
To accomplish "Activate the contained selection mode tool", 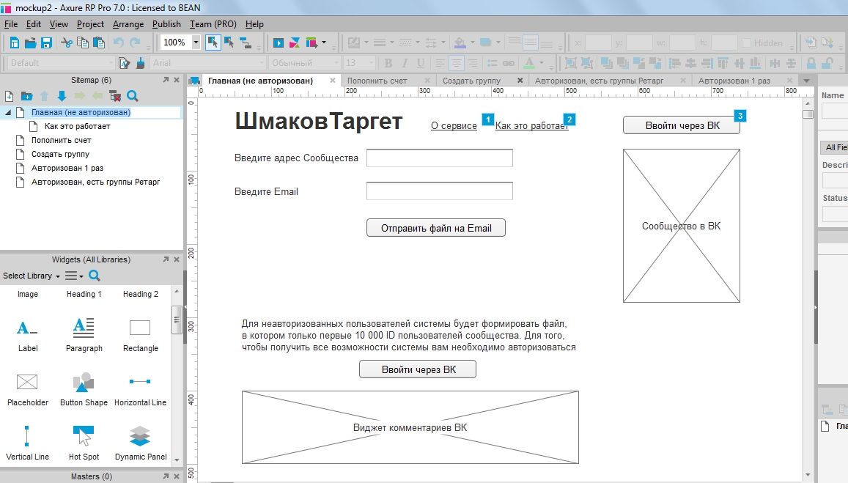I will (229, 43).
